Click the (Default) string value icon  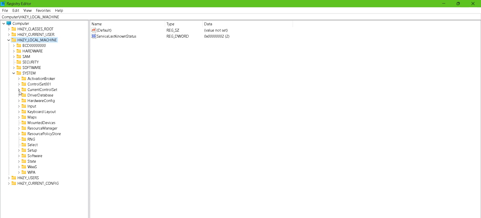94,30
